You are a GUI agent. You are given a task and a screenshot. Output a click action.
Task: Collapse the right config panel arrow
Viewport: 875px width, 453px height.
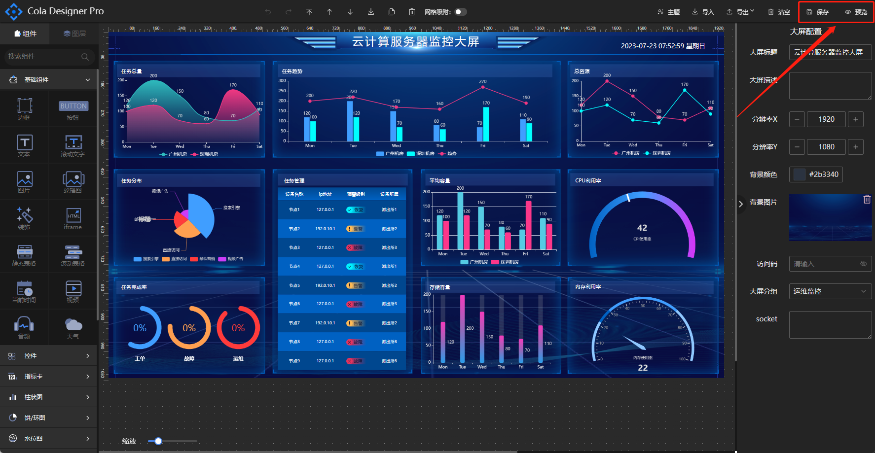coord(741,204)
